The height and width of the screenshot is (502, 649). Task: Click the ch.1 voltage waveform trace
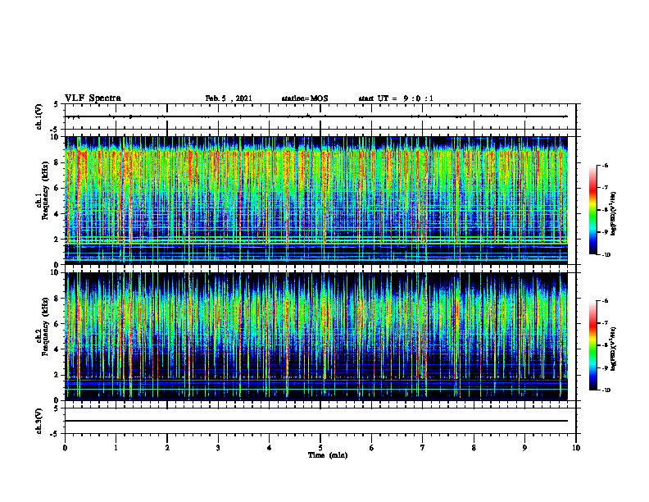pyautogui.click(x=316, y=116)
